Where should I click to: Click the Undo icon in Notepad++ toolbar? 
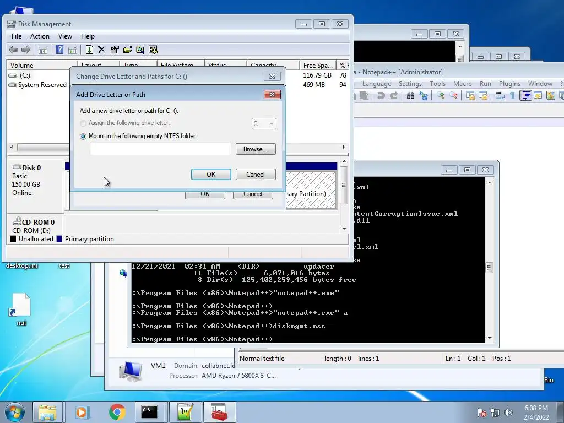point(381,95)
